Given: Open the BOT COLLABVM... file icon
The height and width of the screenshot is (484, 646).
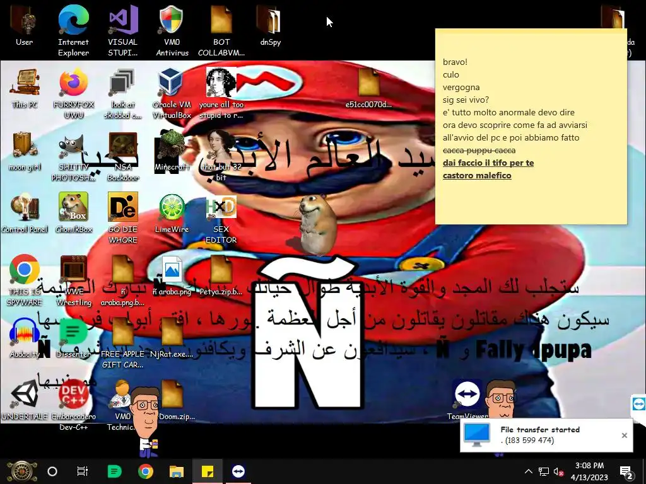Looking at the screenshot, I should click(x=221, y=21).
